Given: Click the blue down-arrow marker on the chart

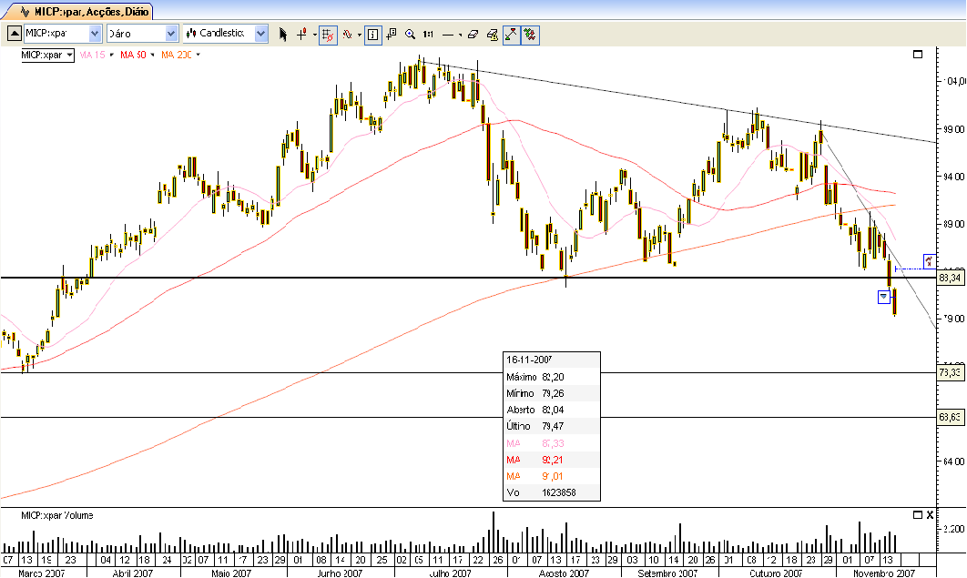Looking at the screenshot, I should click(884, 297).
